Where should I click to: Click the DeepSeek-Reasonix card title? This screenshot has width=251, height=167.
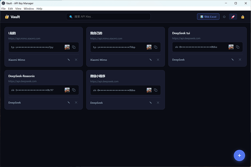click(21, 76)
